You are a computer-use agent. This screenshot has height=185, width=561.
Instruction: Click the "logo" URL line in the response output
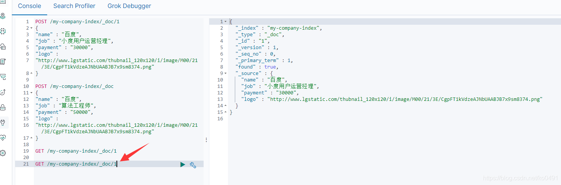[392, 99]
